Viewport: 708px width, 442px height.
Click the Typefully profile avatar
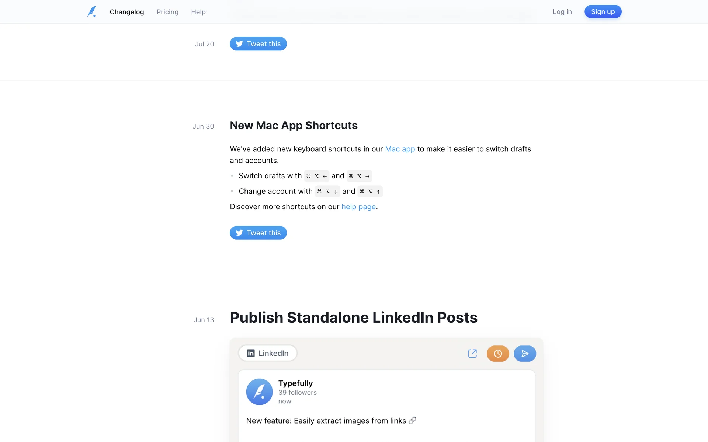(x=259, y=392)
